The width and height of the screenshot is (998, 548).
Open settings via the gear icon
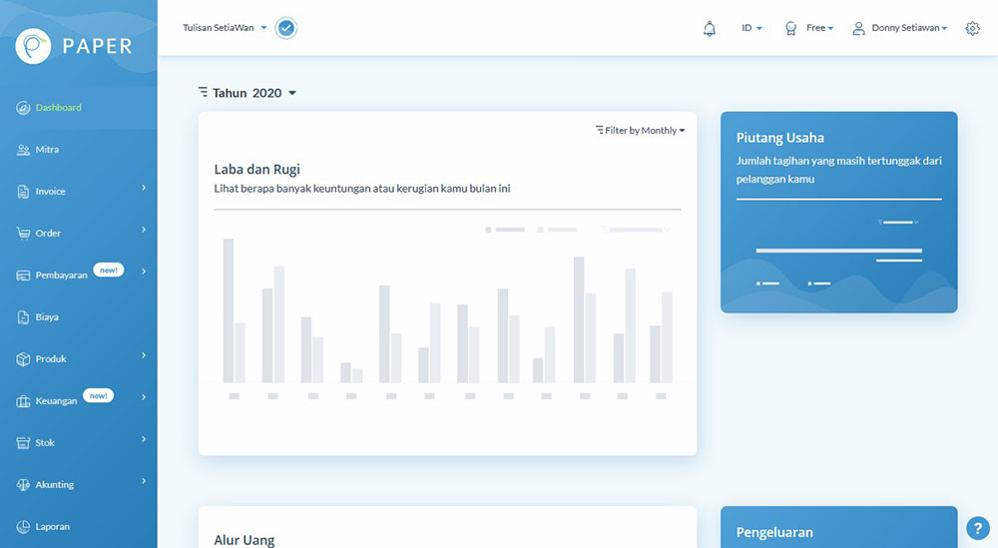click(972, 28)
